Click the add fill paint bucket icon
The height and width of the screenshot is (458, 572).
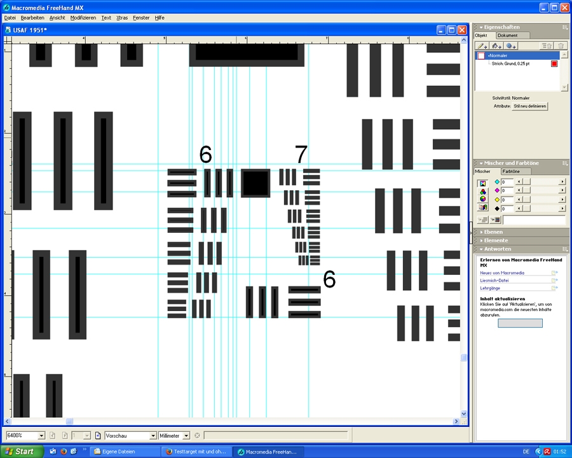[x=497, y=46]
